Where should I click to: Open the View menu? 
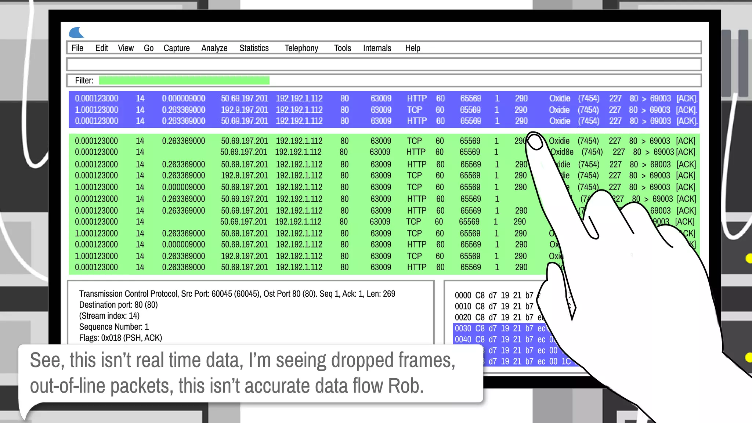[x=126, y=48]
